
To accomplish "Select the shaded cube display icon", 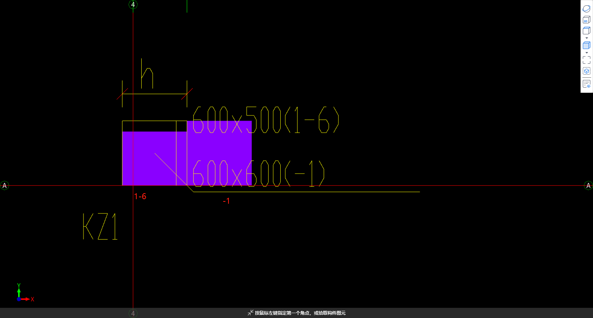I will click(x=586, y=45).
